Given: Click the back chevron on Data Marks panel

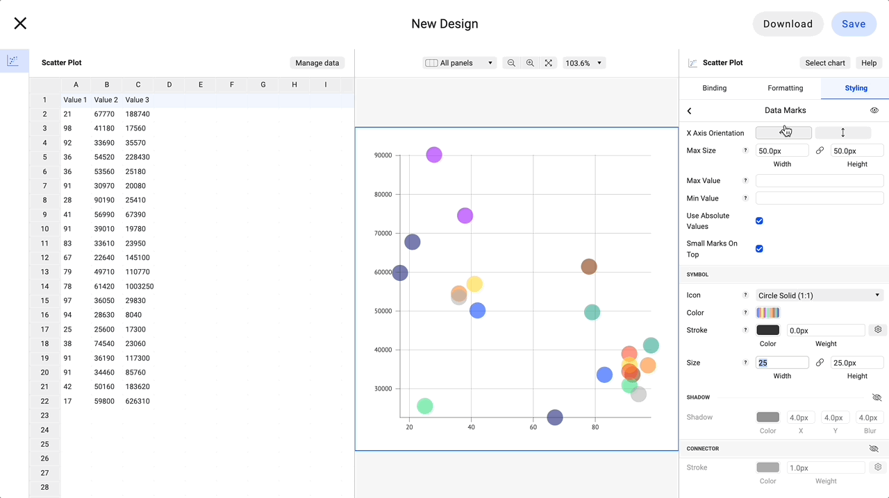Looking at the screenshot, I should 689,110.
